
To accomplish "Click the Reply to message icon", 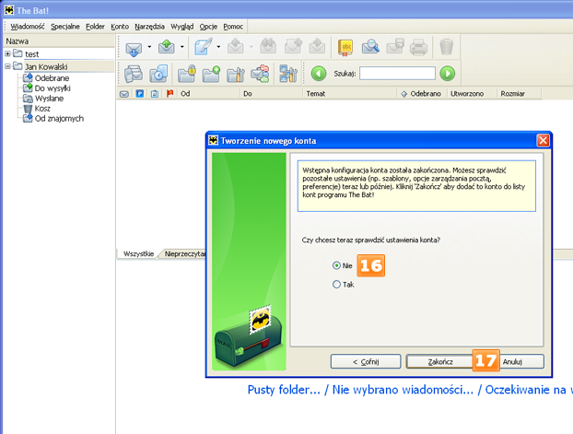I will (236, 47).
